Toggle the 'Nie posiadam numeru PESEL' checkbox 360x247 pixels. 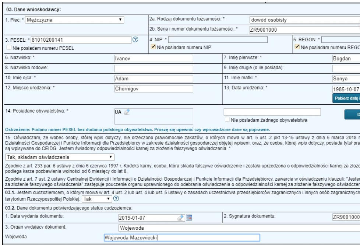8,47
